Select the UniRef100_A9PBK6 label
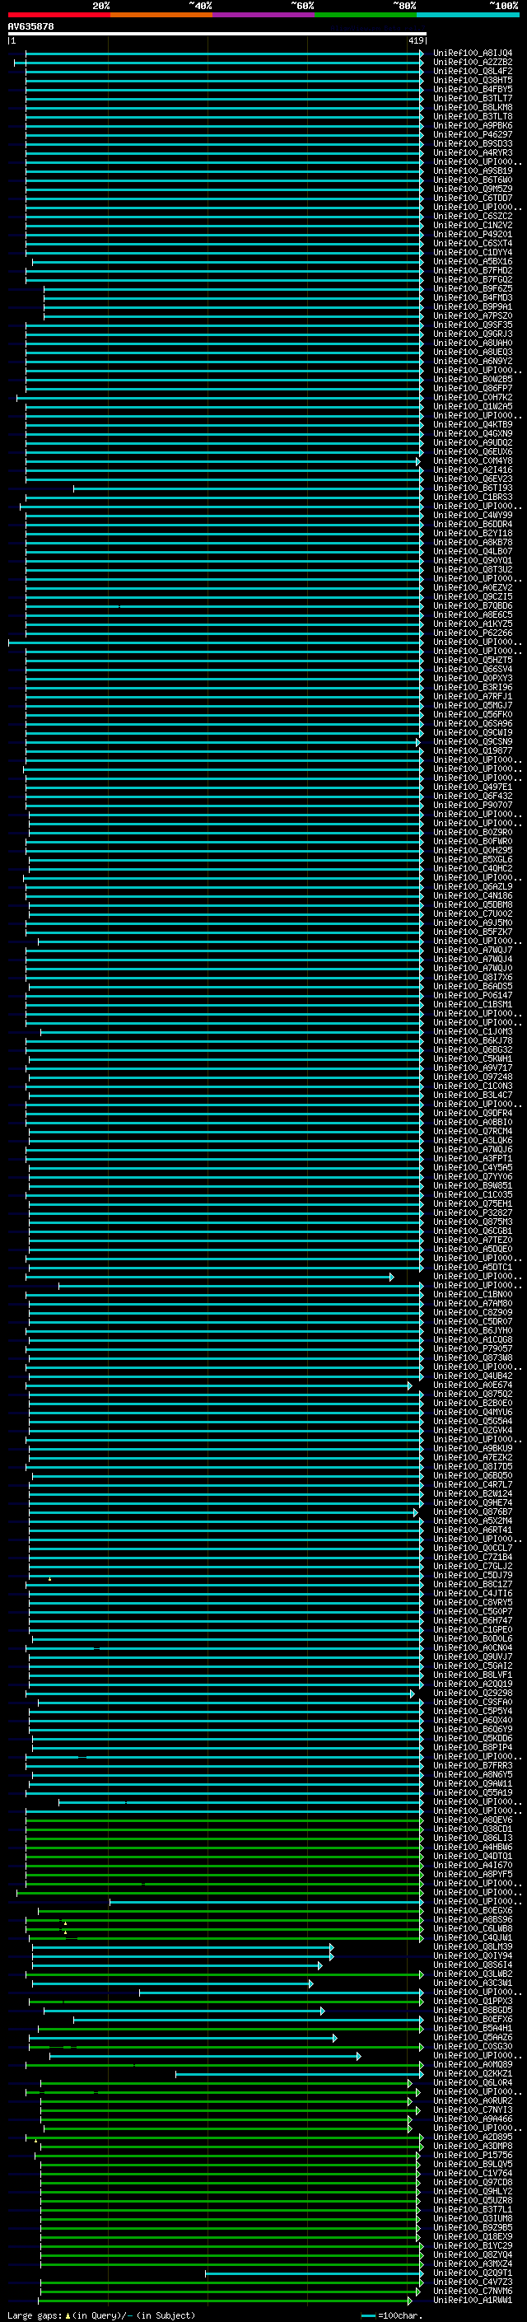Screen dimensions: 527x2322 [473, 125]
